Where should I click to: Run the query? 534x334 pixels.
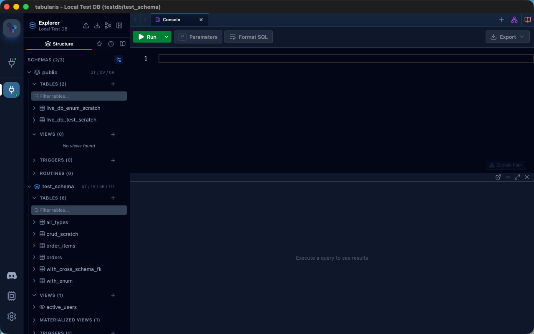click(147, 37)
